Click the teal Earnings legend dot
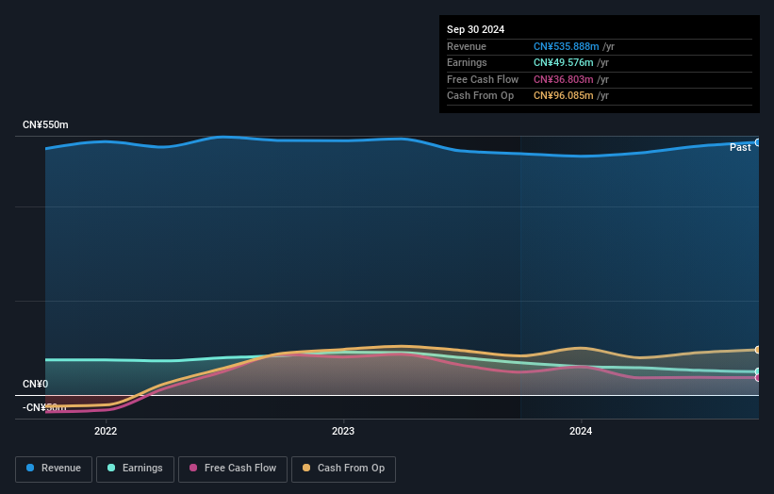 [111, 468]
